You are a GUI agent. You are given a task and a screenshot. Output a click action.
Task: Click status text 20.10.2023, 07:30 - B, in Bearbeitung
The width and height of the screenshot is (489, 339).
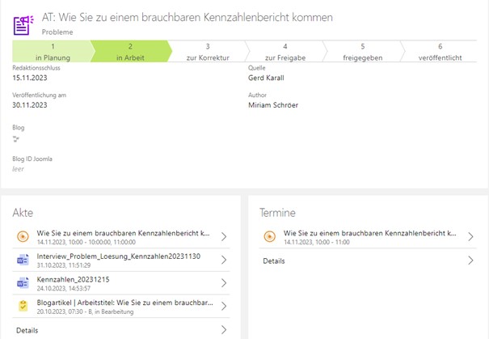85,311
